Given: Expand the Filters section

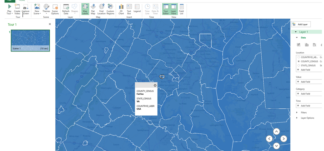Looking at the screenshot, I should [297, 112].
